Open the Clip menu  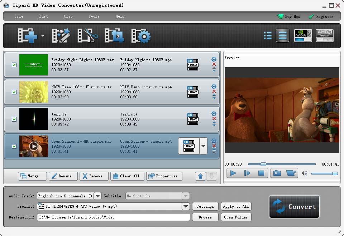(x=68, y=16)
